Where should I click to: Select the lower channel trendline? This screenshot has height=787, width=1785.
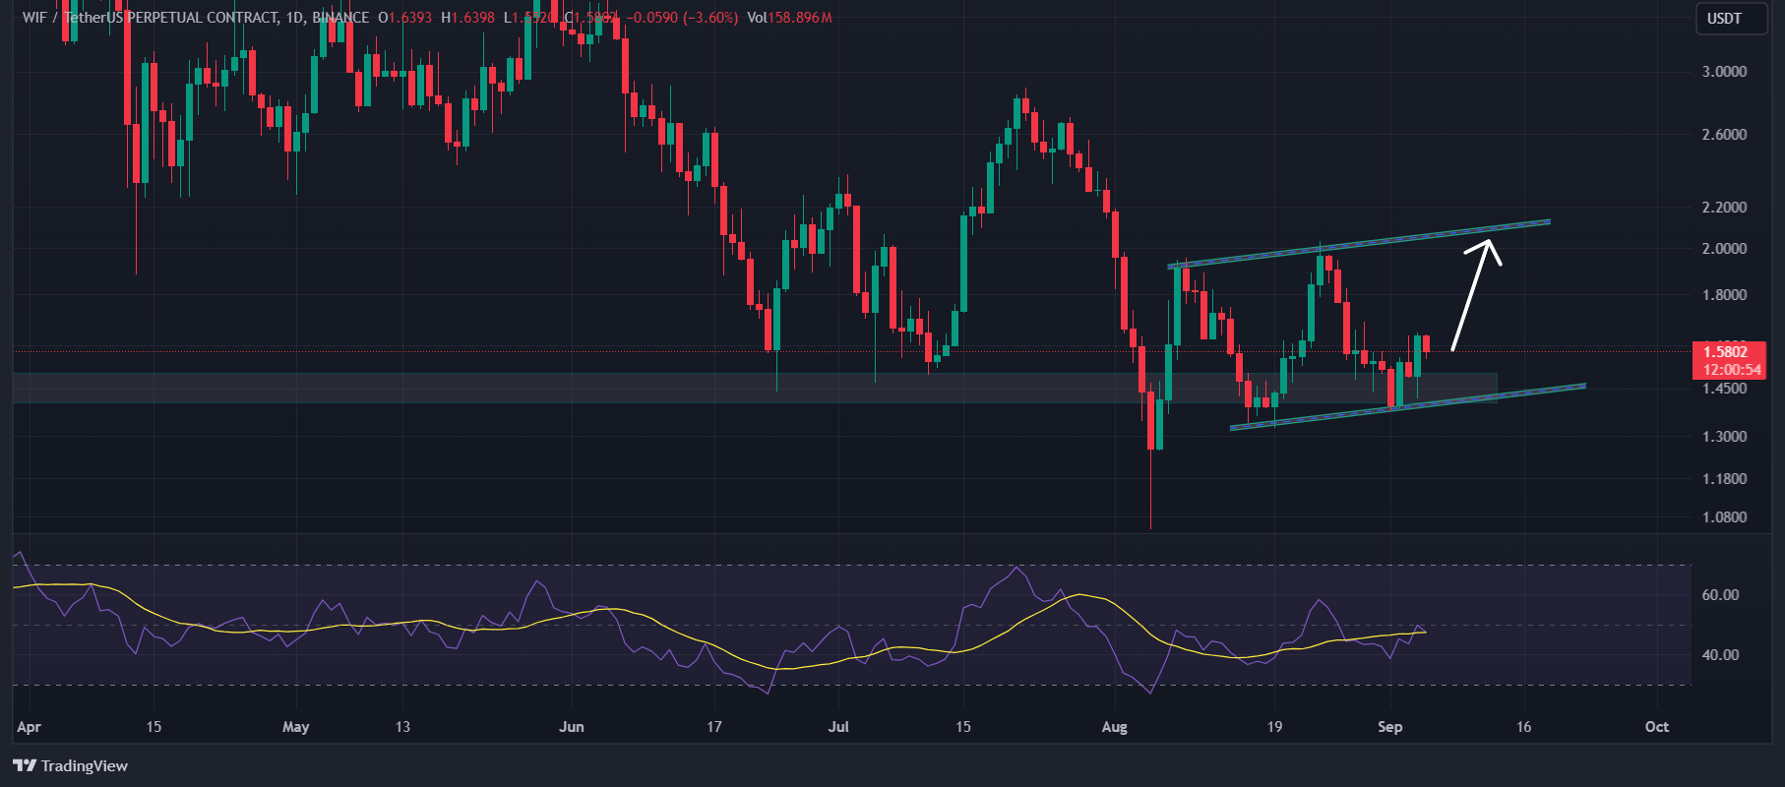[1407, 407]
